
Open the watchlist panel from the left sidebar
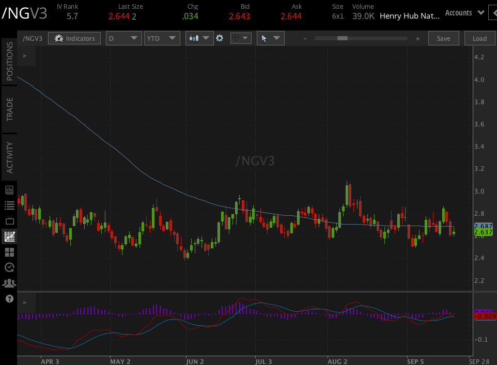tap(9, 205)
